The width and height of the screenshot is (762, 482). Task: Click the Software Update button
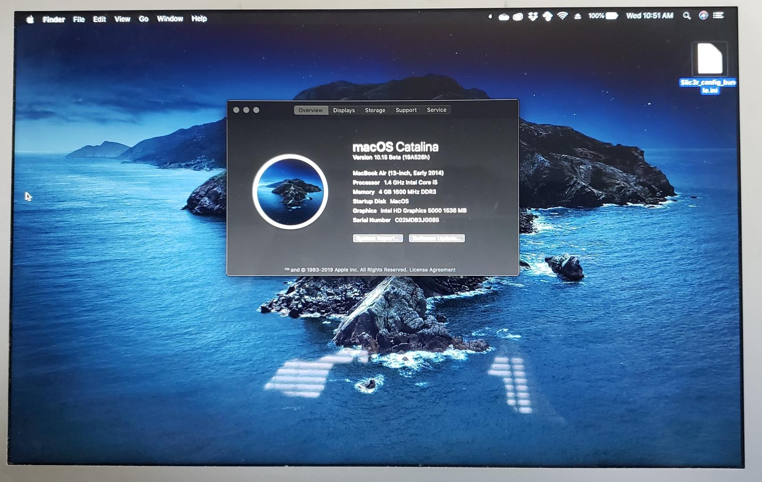tap(437, 238)
